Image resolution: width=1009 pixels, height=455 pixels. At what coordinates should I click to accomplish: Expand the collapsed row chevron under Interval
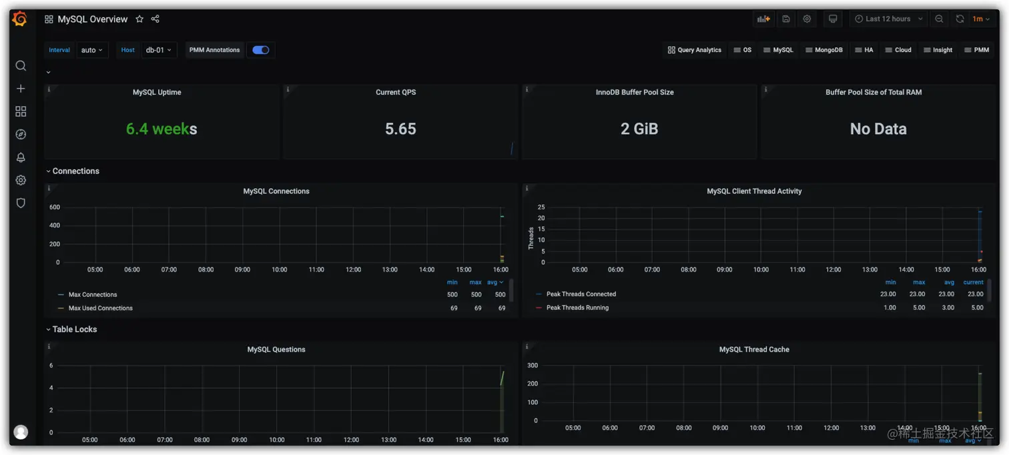(48, 72)
